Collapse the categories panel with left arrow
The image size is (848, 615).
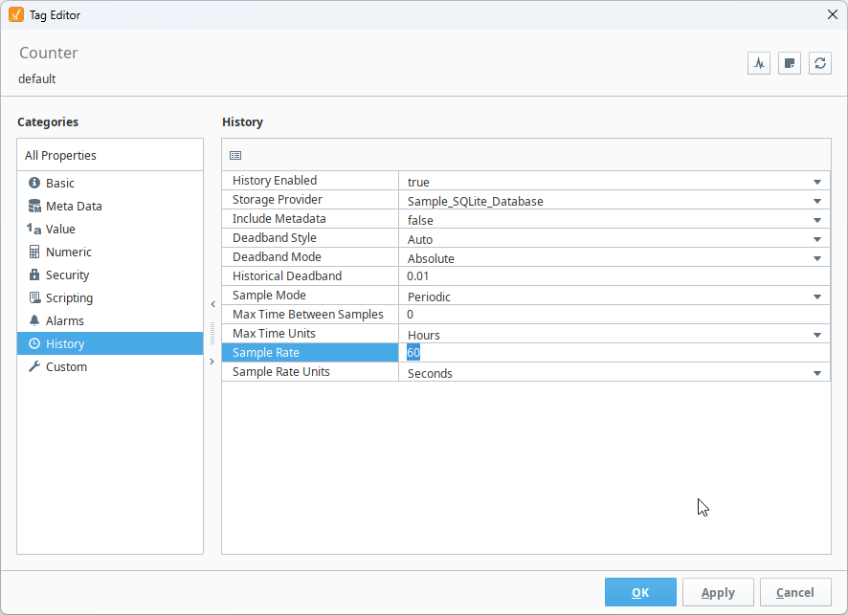[x=212, y=304]
